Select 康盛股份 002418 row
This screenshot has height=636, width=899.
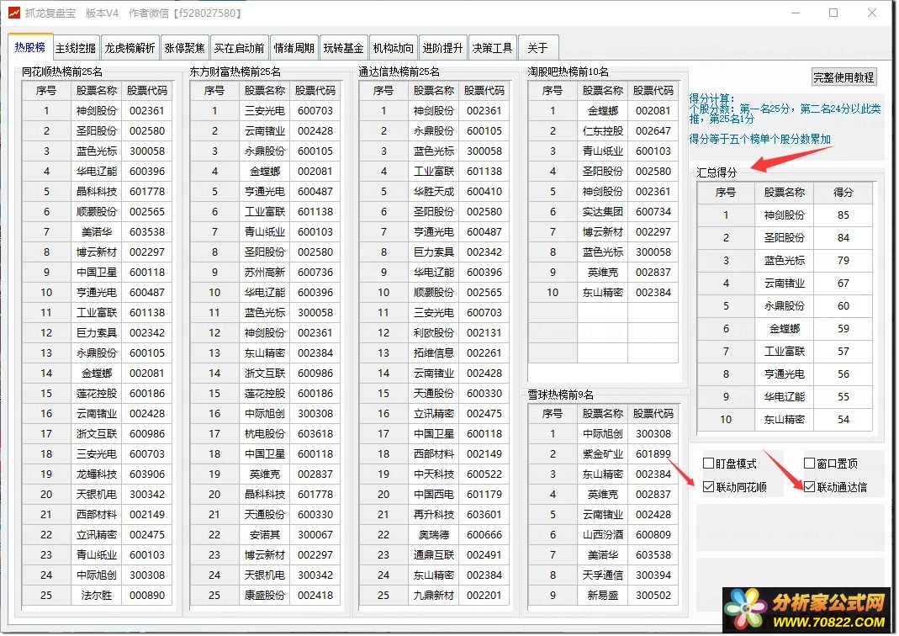tap(265, 596)
